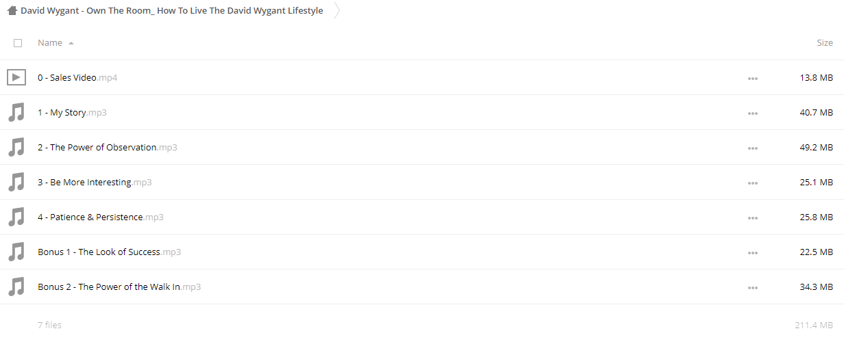The image size is (844, 346).
Task: Click the David Wygant folder breadcrumb title
Action: tap(172, 11)
